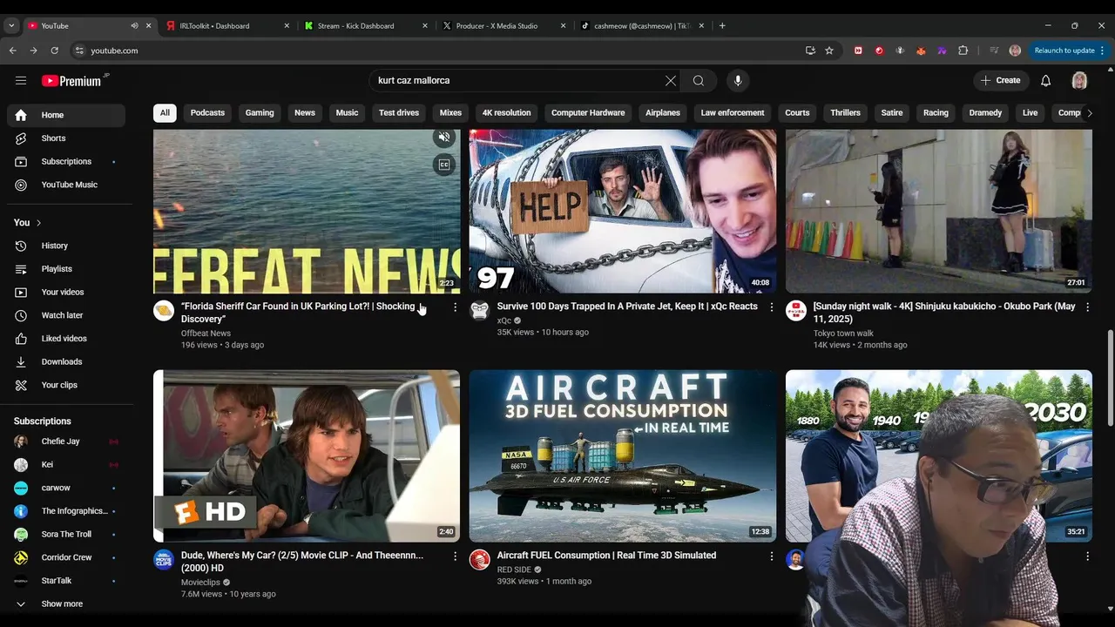Expand the You section chevron
Viewport: 1115px width, 627px height.
[38, 223]
